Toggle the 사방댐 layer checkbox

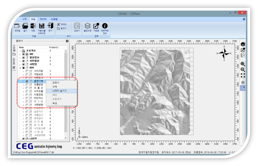tap(23, 64)
